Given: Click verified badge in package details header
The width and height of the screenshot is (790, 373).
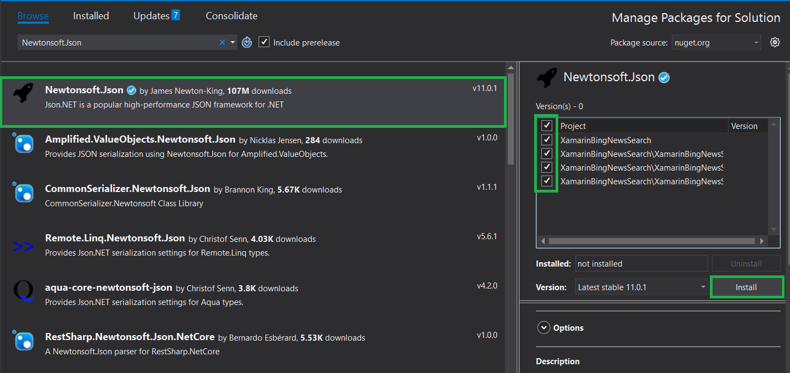Looking at the screenshot, I should coord(664,78).
